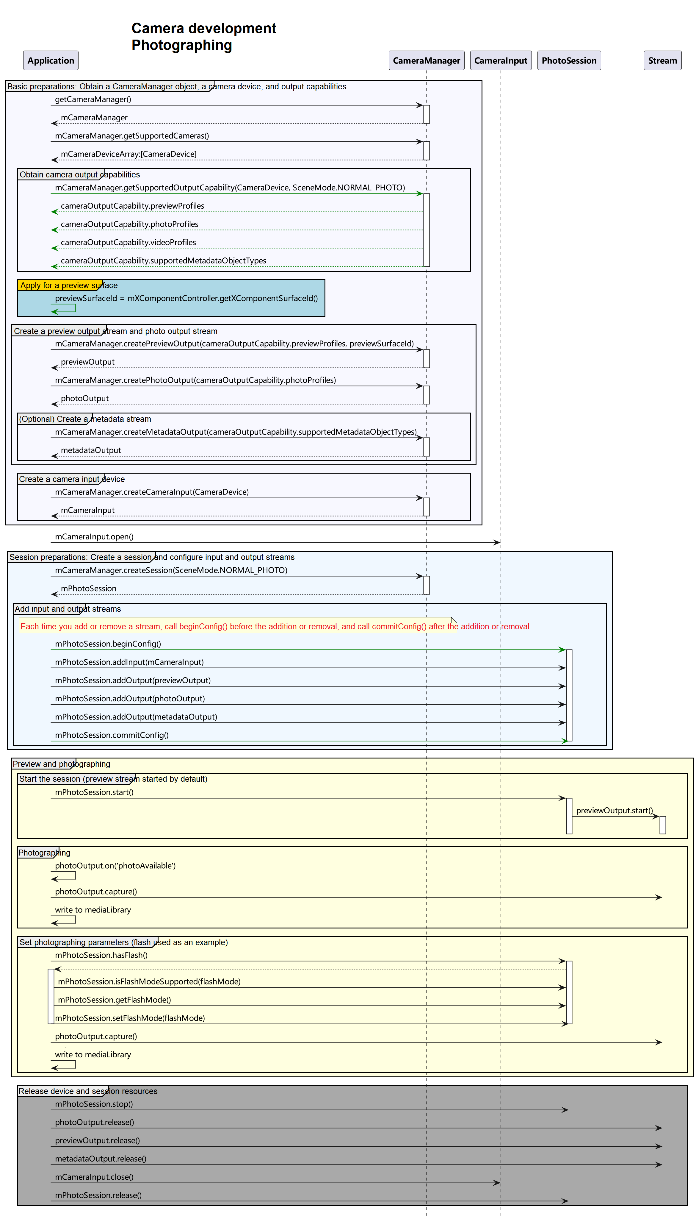Click the Camera development Photographing title
Viewport: 696px width, 1219px height.
(x=204, y=36)
